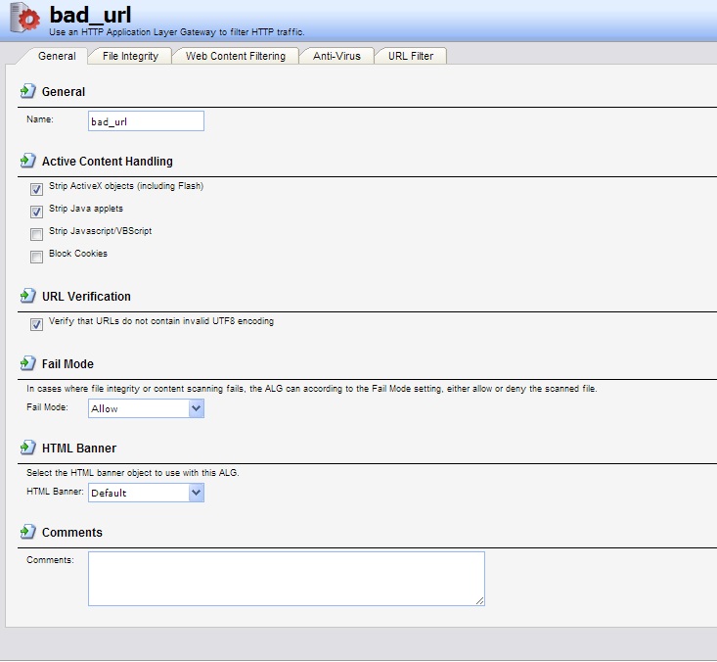Toggle invalid UTF8 encoding verification checkbox
Image resolution: width=717 pixels, height=662 pixels.
(37, 324)
